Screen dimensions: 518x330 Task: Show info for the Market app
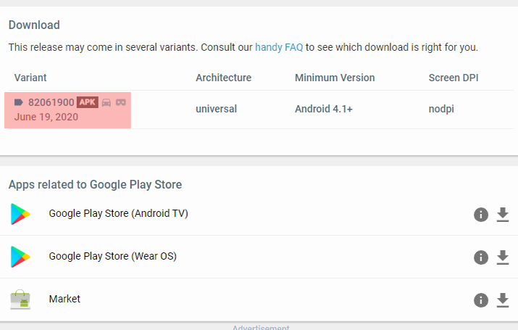[481, 300]
